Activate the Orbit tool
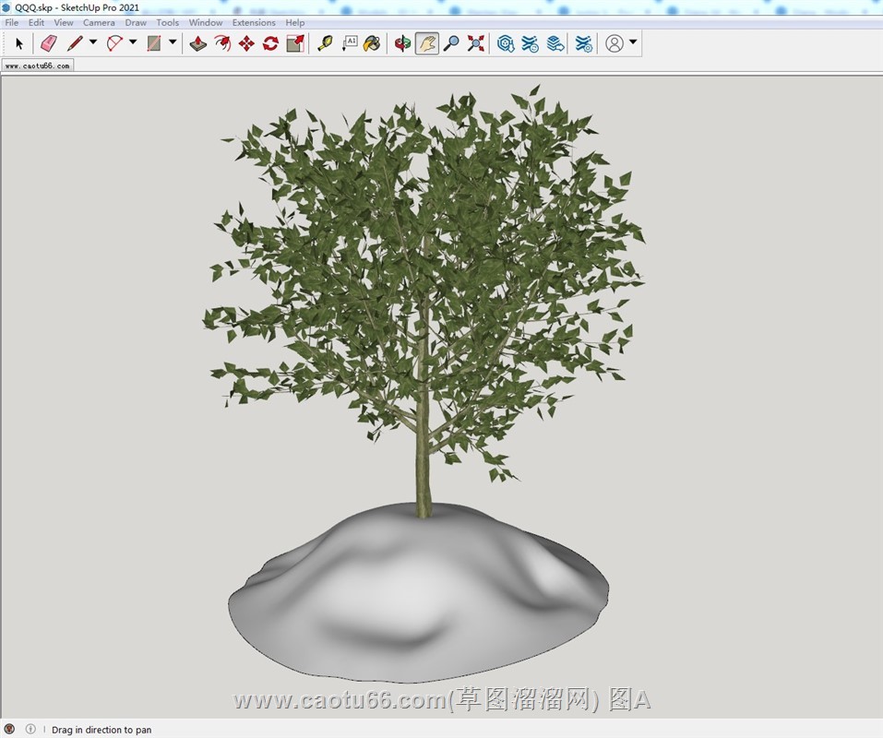Viewport: 883px width, 738px height. [402, 43]
